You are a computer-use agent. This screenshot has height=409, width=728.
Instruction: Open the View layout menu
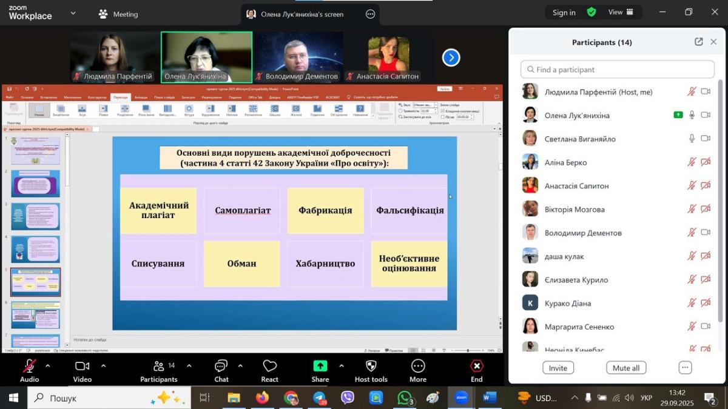(x=621, y=12)
